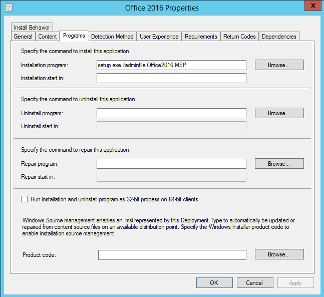Enable run as 32-bit process checkbox

click(x=24, y=199)
